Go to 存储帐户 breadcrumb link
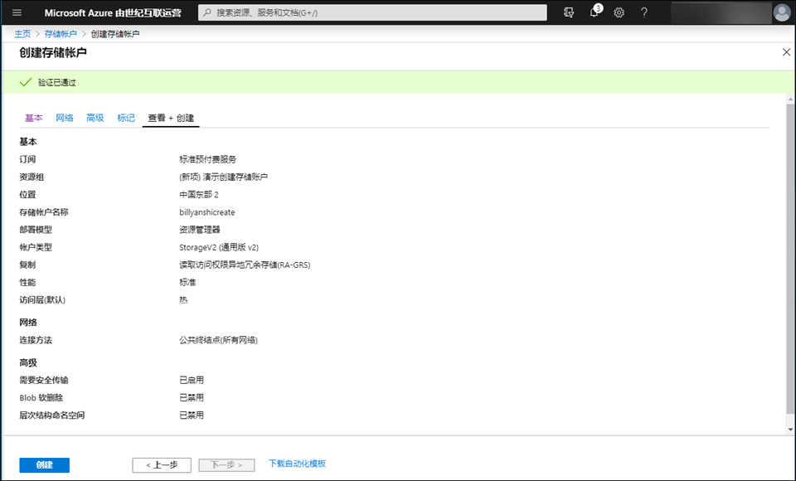The image size is (796, 481). point(61,34)
